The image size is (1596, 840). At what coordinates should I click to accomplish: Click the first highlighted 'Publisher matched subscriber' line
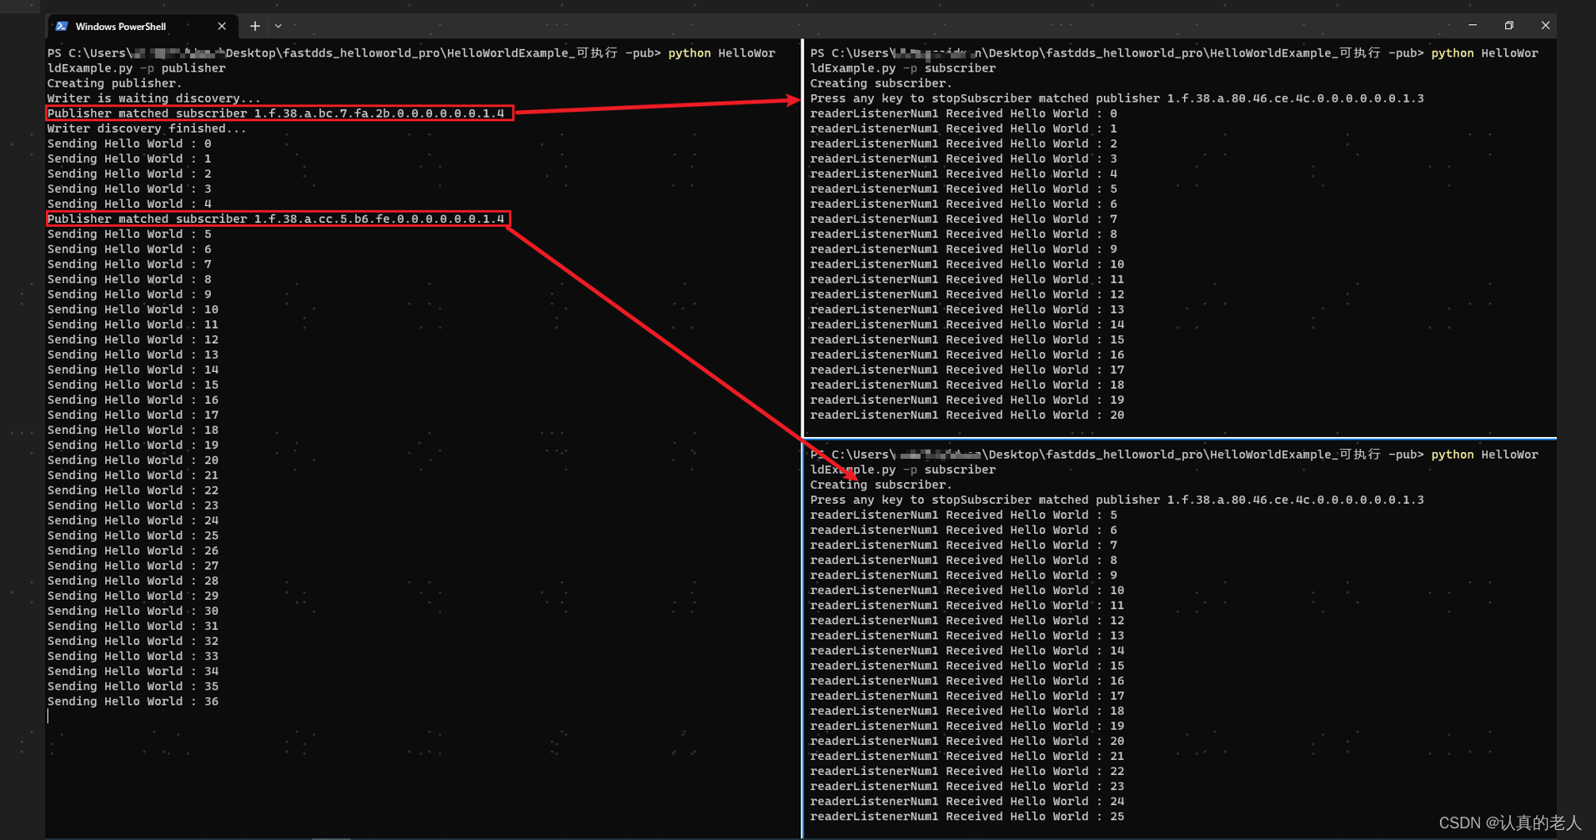coord(276,113)
